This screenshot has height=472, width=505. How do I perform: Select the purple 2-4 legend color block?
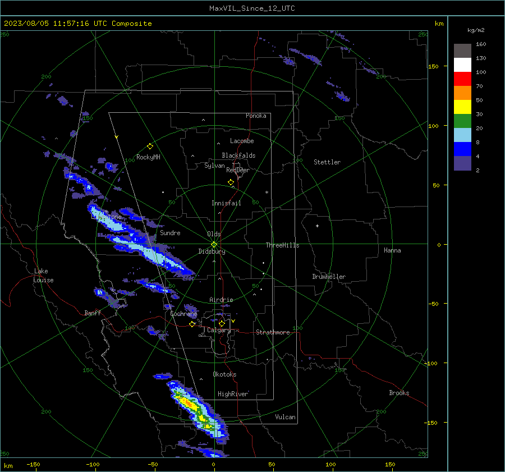click(462, 163)
